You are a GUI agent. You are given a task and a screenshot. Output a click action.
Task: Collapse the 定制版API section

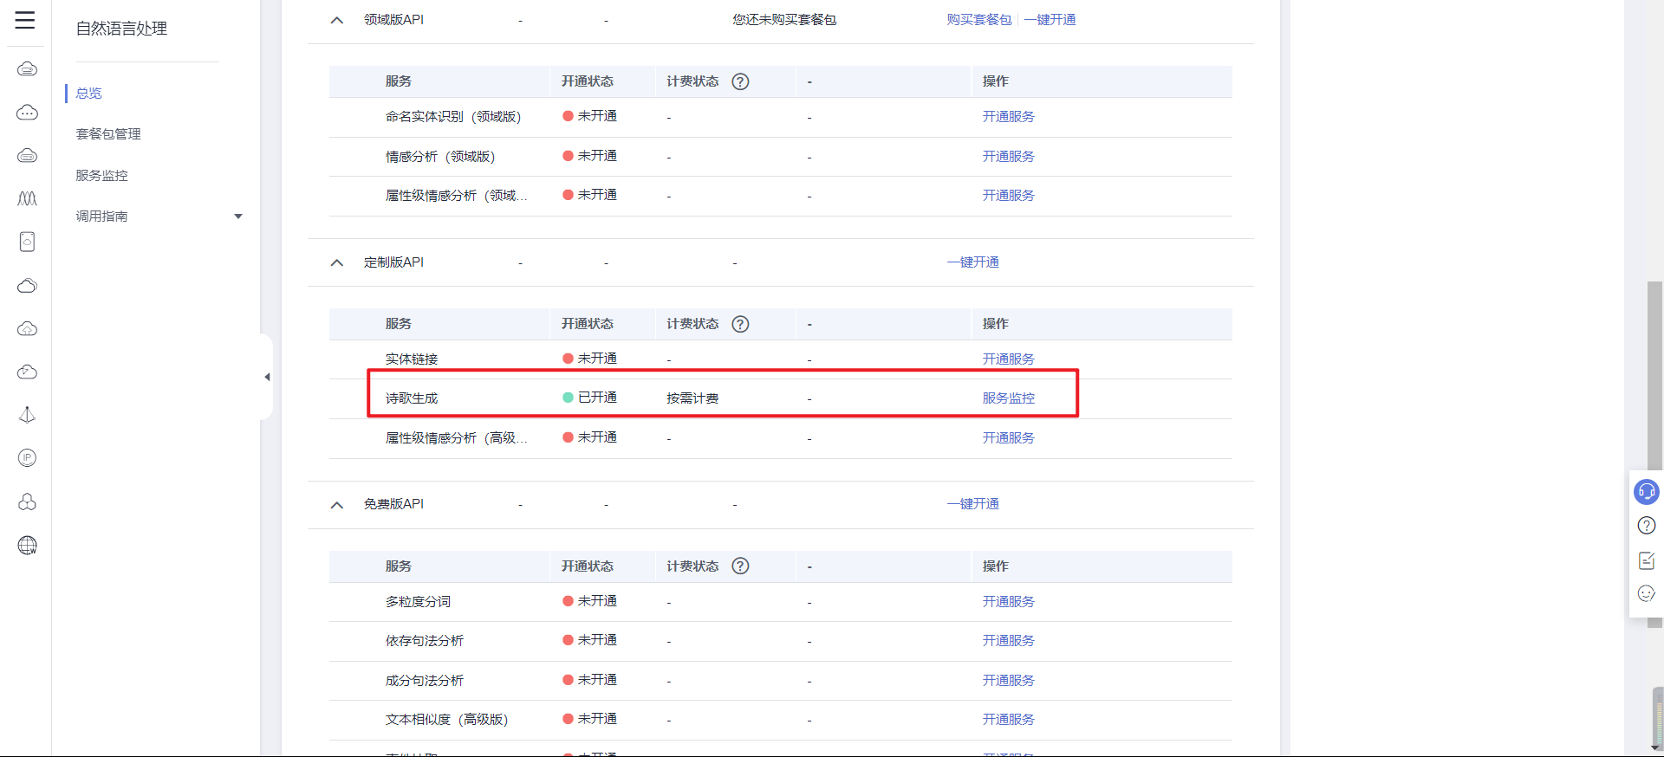[337, 262]
